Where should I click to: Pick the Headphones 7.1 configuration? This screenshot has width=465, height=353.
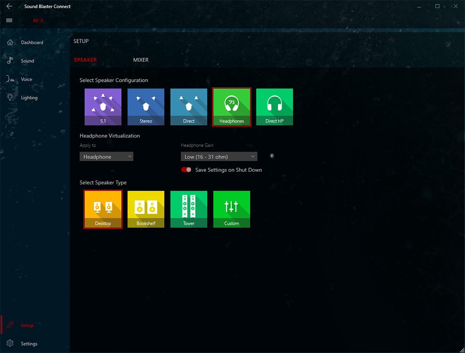click(232, 107)
